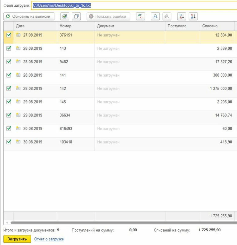The height and width of the screenshot is (245, 237).
Task: Uncheck the row with number 376151
Action: 9,35
